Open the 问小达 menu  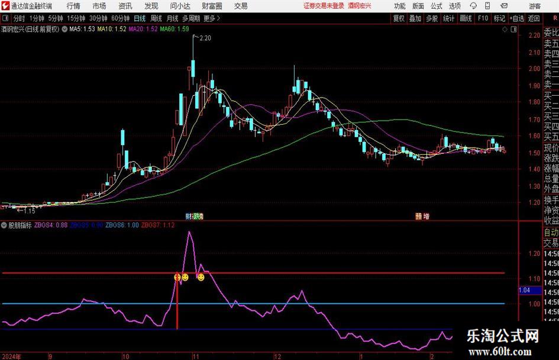click(x=180, y=6)
